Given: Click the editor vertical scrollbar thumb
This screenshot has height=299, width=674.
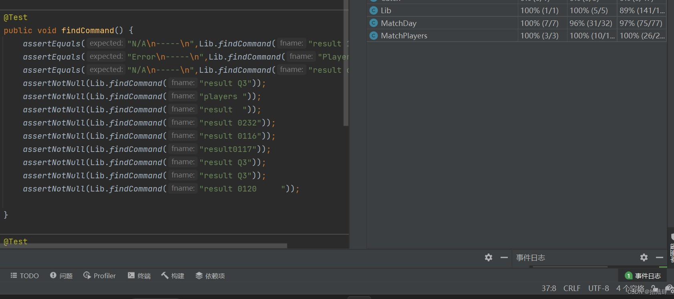Looking at the screenshot, I should 346,63.
